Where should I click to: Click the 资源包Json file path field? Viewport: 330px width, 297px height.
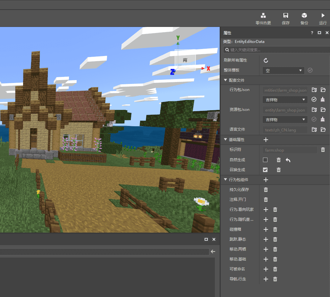pos(285,110)
